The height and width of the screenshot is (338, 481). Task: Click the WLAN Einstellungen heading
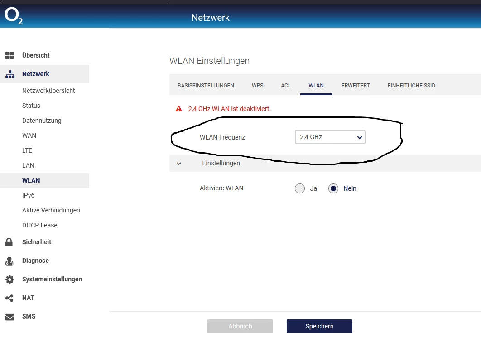[209, 61]
